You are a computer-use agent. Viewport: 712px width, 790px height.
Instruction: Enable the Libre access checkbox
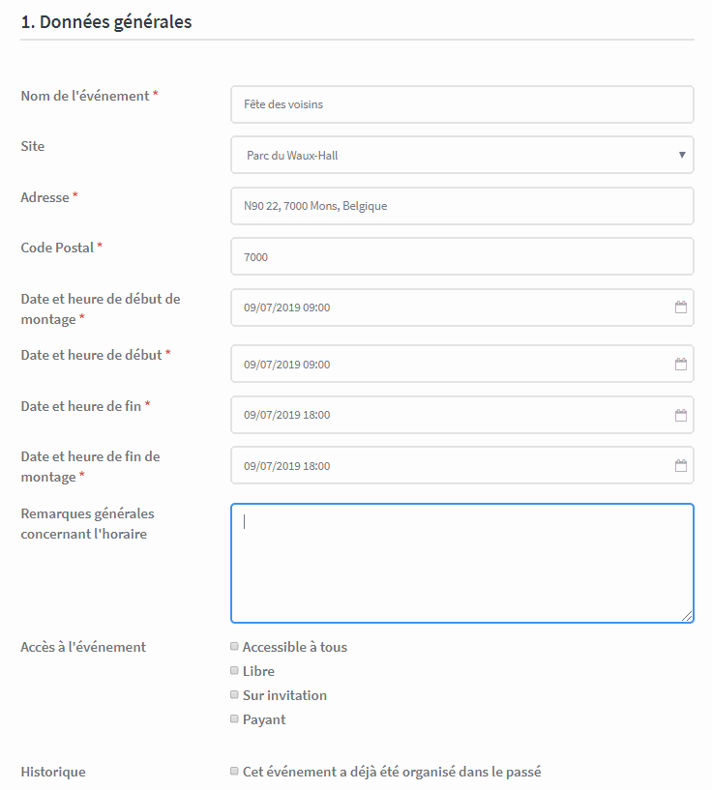(x=234, y=671)
